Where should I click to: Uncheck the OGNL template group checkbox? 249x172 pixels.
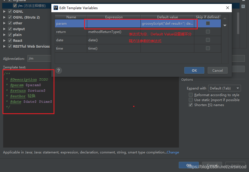[10, 11]
